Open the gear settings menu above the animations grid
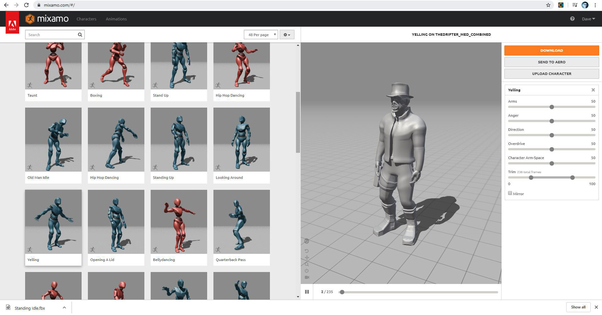Screen dimensions: 602x315 click(x=286, y=35)
